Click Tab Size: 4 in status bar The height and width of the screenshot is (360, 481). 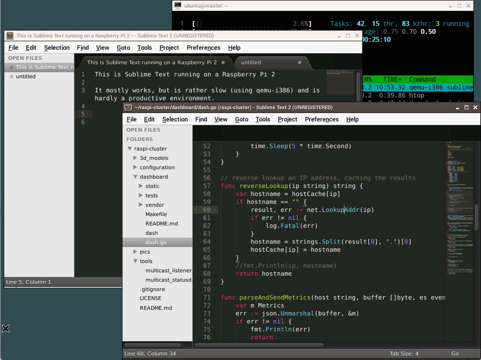[403, 354]
